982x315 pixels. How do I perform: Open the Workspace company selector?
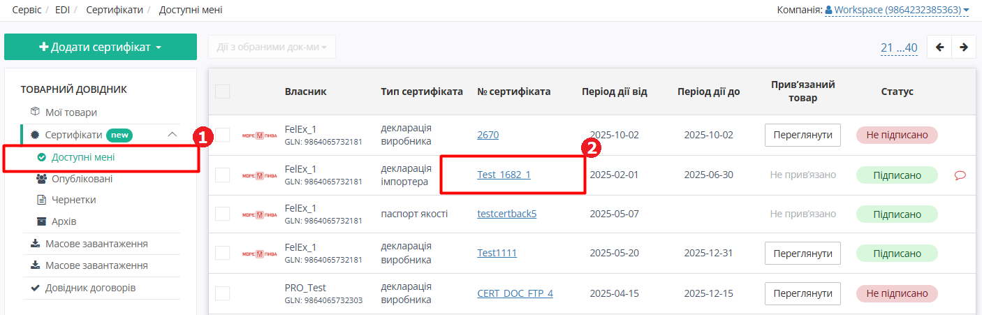click(x=897, y=10)
